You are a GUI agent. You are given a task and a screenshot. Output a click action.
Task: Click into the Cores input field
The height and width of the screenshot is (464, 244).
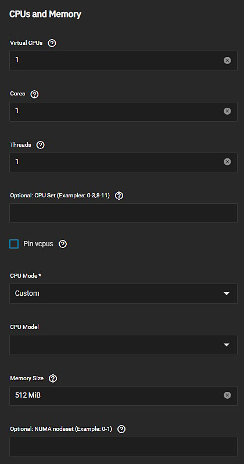[x=123, y=112]
